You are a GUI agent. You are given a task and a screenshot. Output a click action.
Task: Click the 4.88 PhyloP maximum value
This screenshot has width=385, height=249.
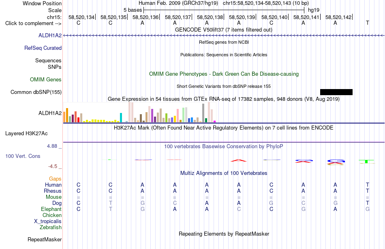[52, 146]
